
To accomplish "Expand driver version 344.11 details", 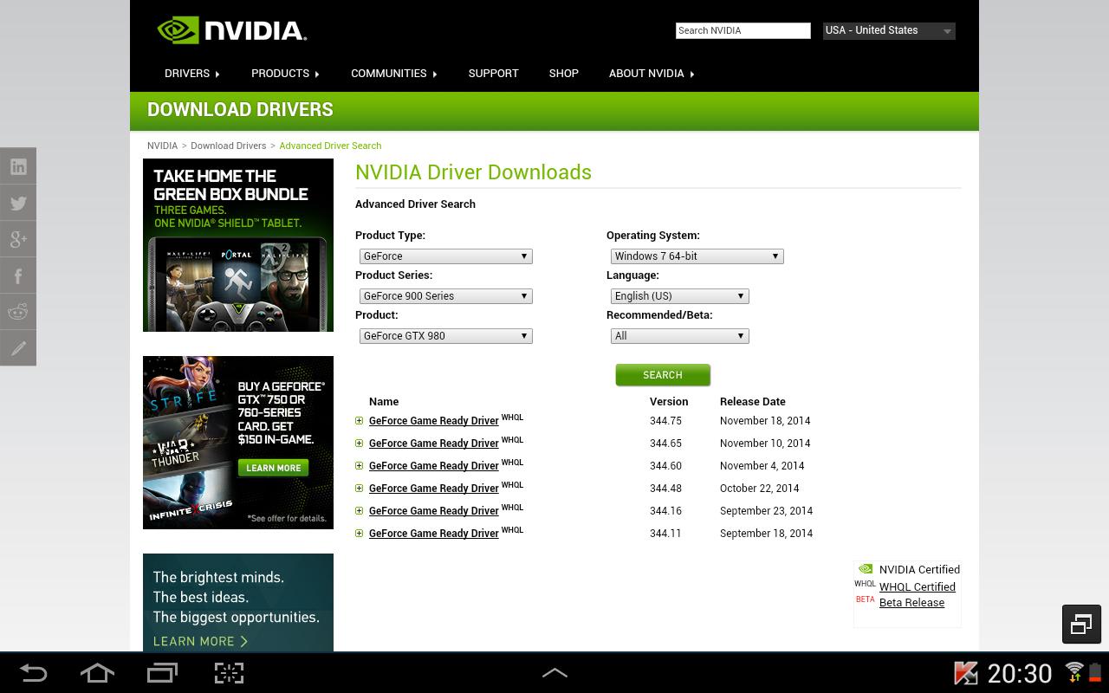I will pyautogui.click(x=359, y=534).
